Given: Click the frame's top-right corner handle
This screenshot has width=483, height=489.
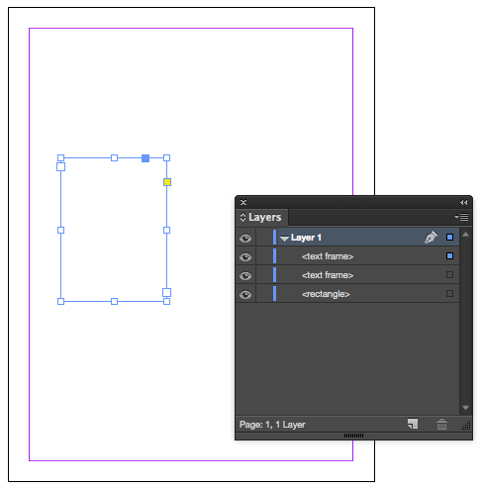Looking at the screenshot, I should [166, 157].
